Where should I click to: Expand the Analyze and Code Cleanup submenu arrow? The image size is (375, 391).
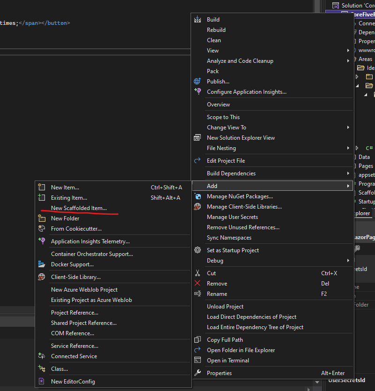[348, 60]
